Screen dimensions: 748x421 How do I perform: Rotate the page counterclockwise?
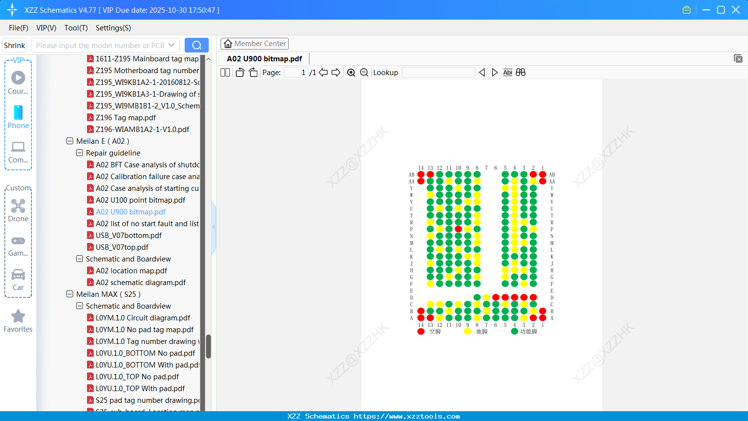pos(240,73)
